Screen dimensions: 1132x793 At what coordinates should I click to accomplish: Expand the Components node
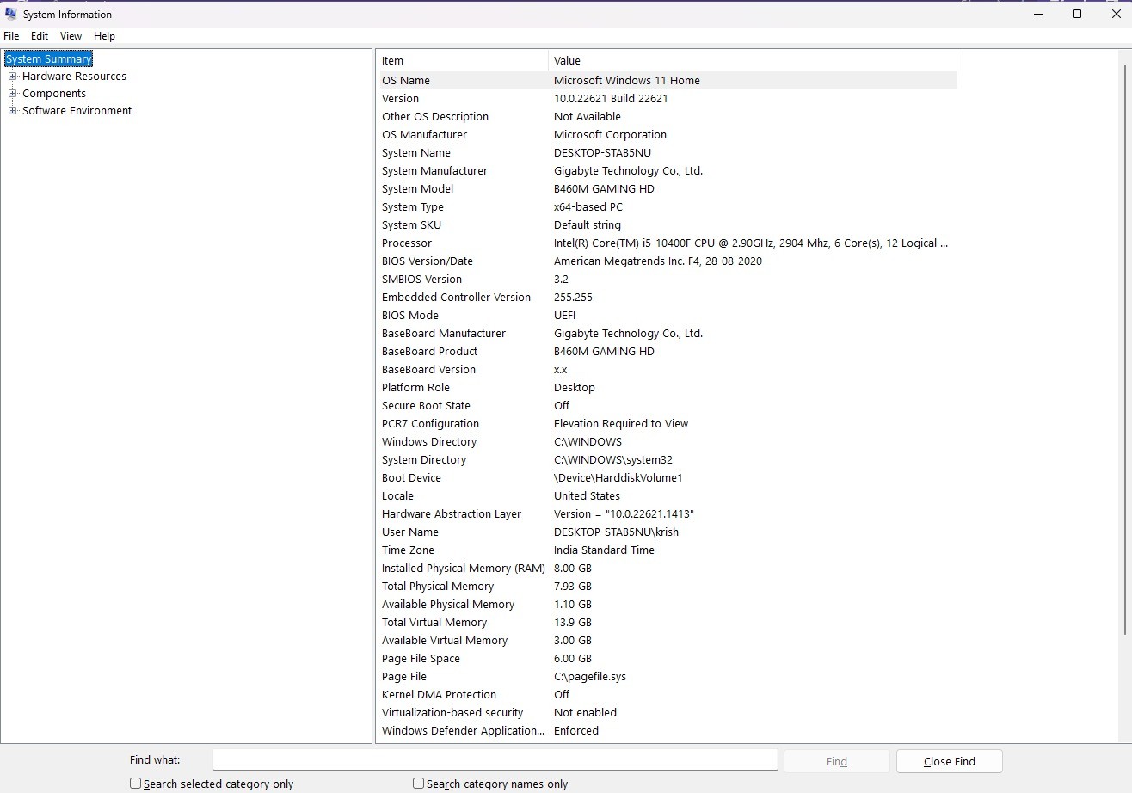pos(13,94)
